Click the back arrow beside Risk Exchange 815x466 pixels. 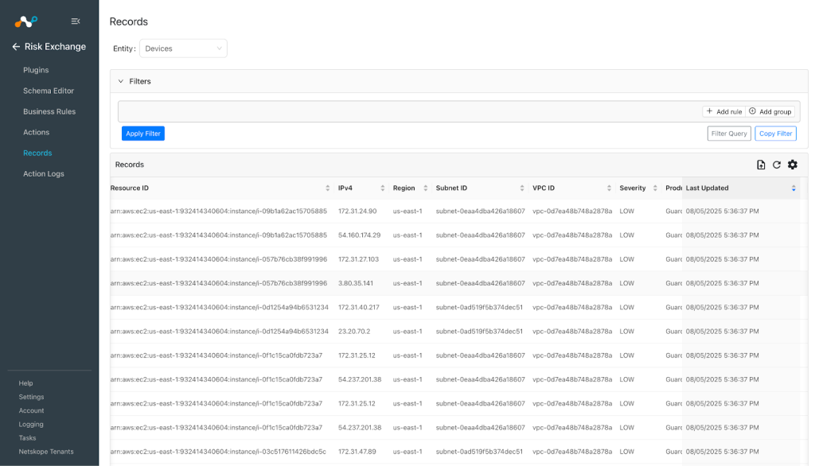tap(16, 47)
